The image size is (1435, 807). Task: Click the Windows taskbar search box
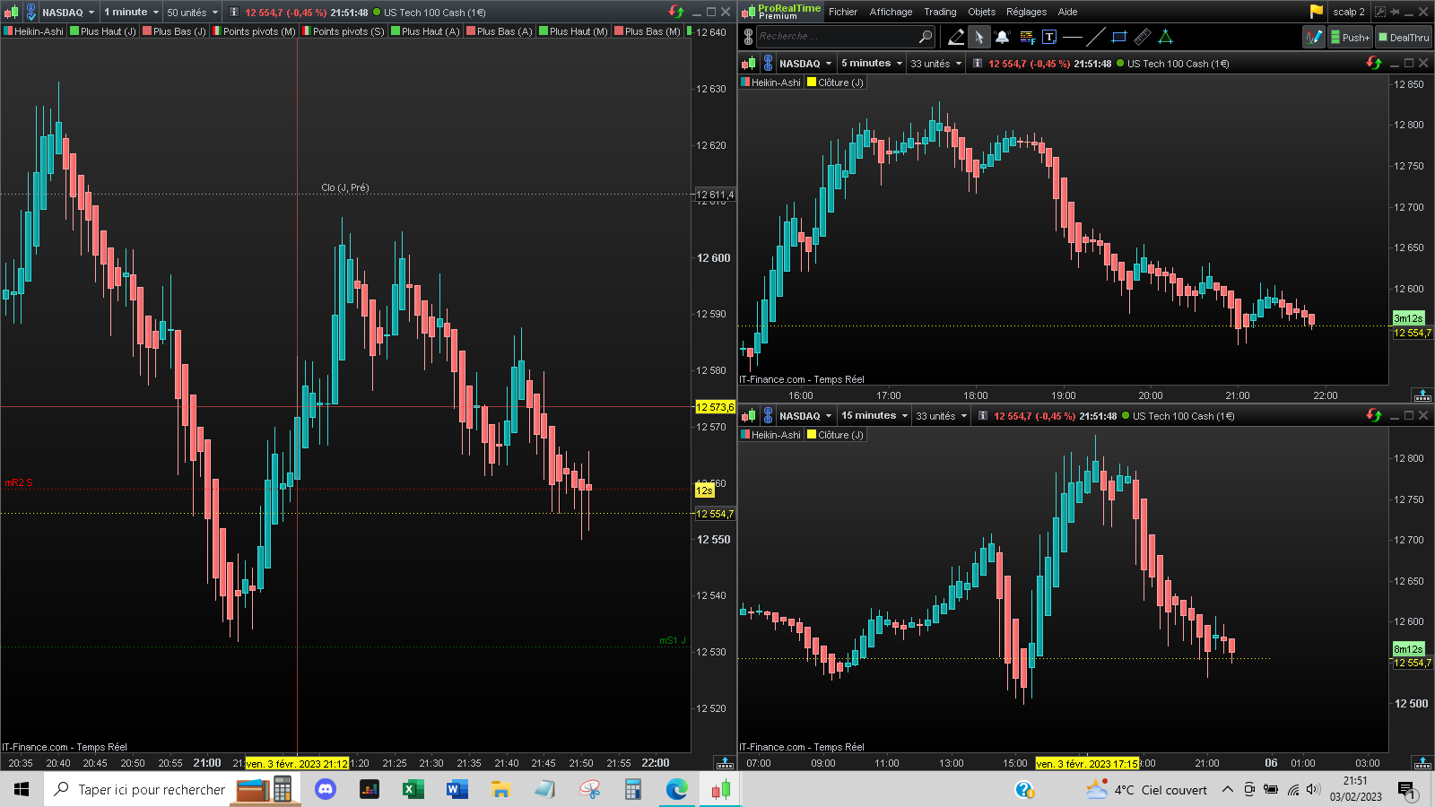[x=139, y=789]
